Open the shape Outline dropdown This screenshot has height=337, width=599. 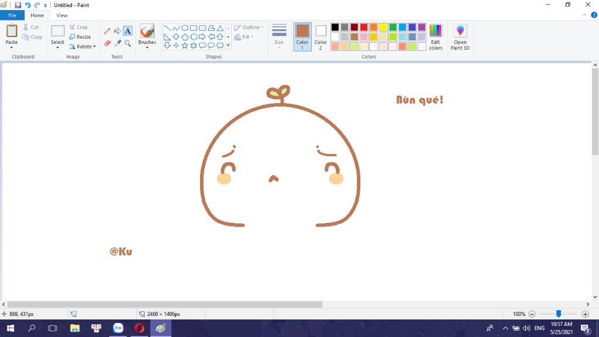(x=249, y=27)
